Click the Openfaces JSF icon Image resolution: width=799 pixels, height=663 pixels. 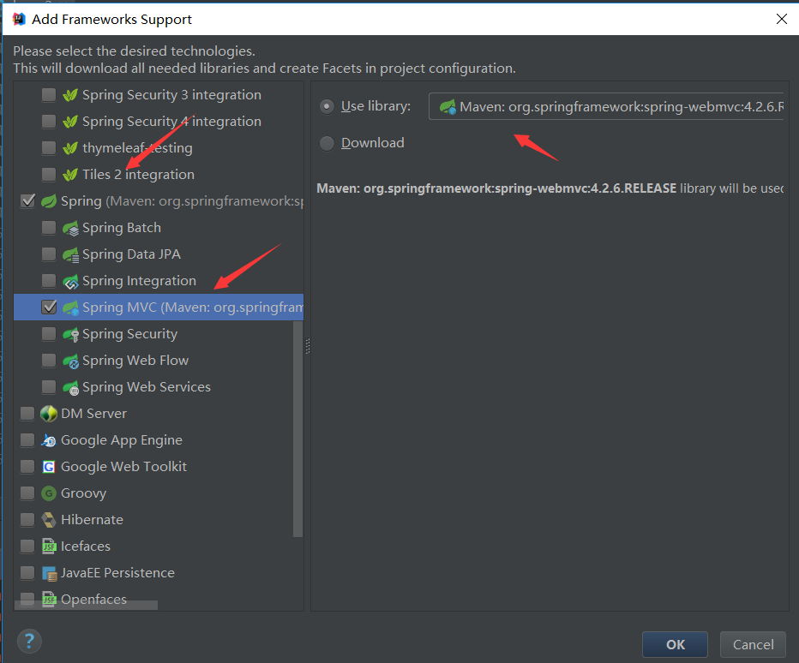tap(49, 599)
